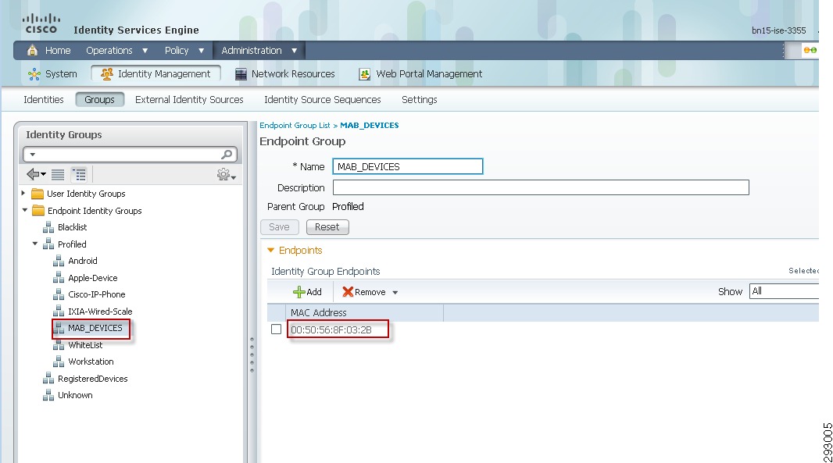Click the Home house icon
Image resolution: width=833 pixels, height=463 pixels.
[x=32, y=51]
